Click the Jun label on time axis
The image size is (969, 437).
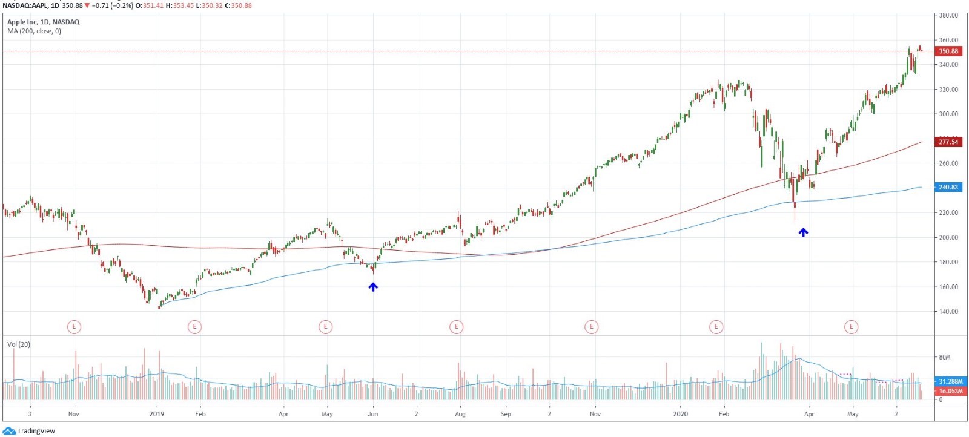click(x=373, y=414)
